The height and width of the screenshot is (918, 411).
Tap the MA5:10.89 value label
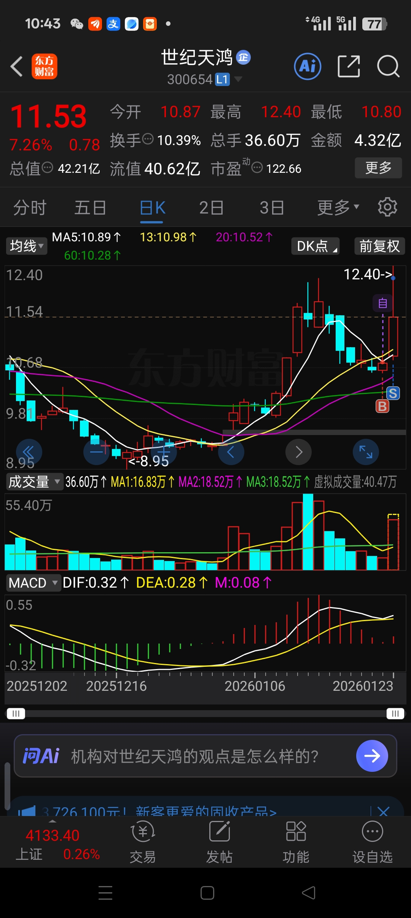click(x=87, y=237)
